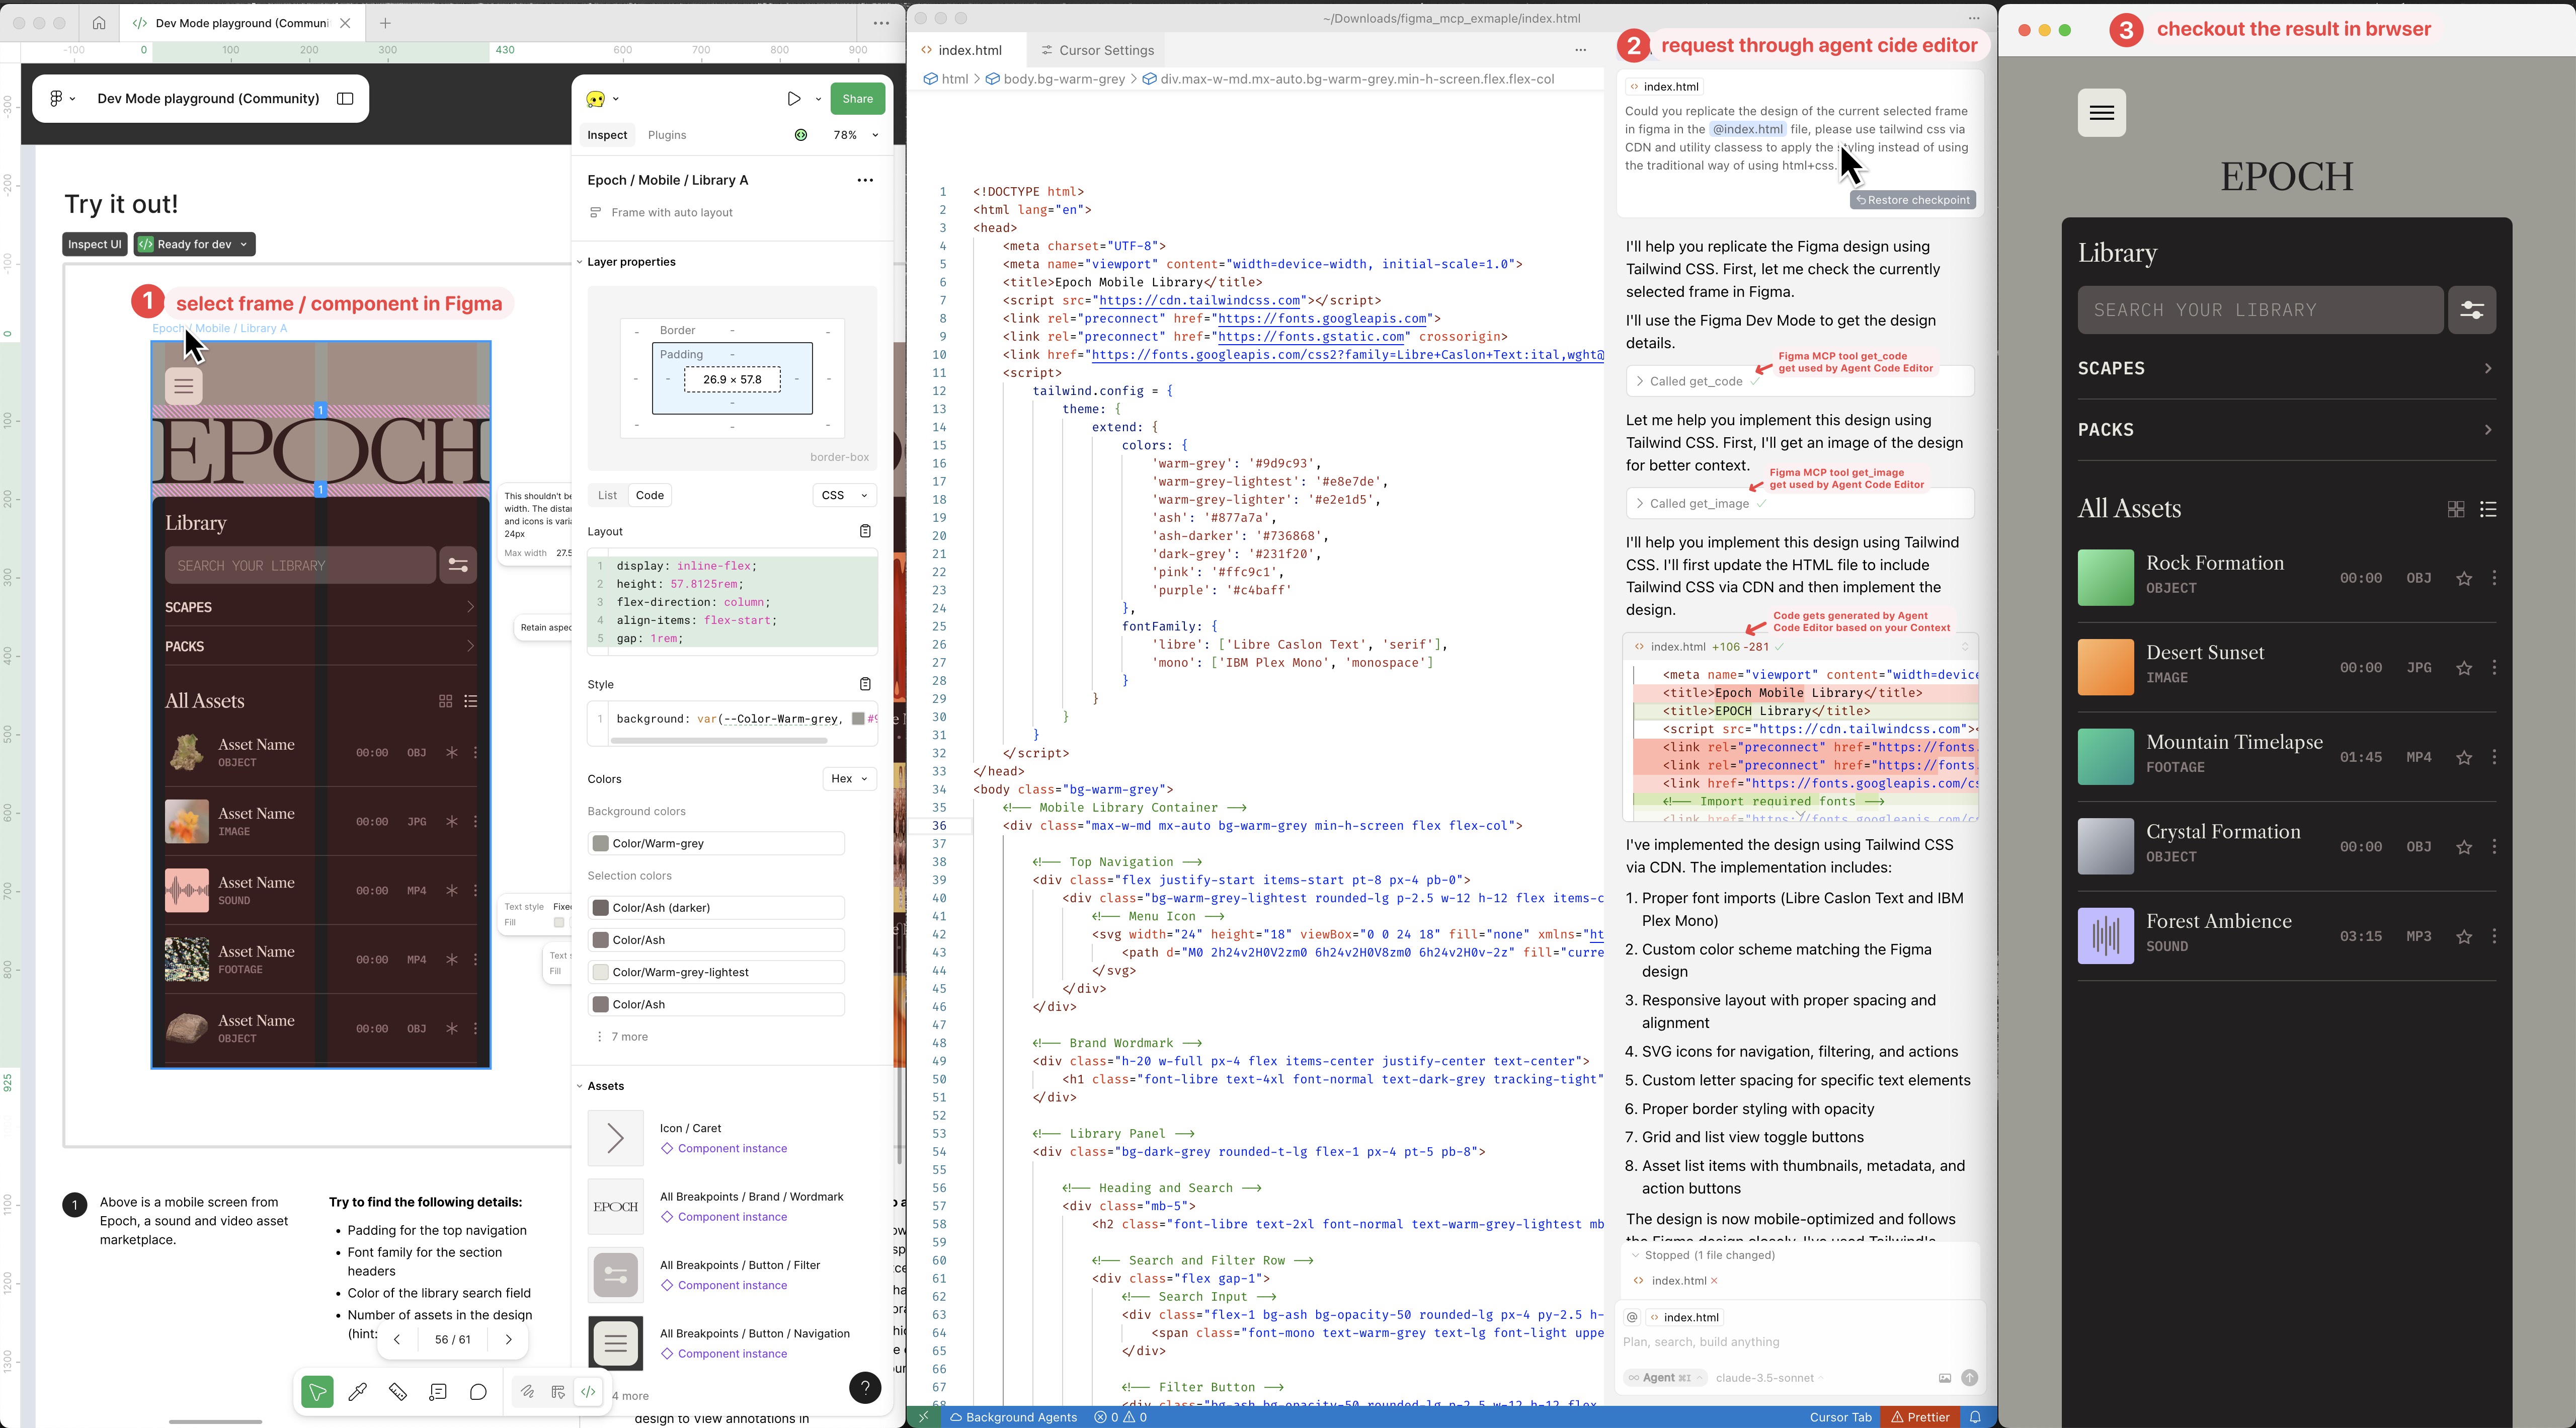2576x1428 pixels.
Task: Open dropdown arrow next to play button
Action: point(818,98)
